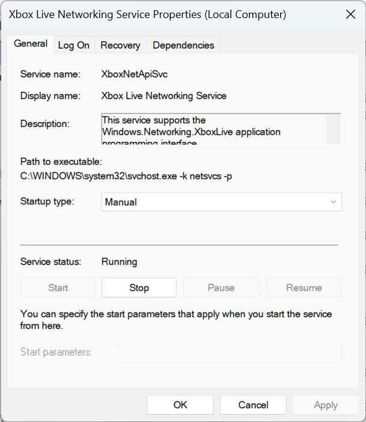Click the Description box scrollbar
Screen dimensions: 366x422
tap(334, 129)
